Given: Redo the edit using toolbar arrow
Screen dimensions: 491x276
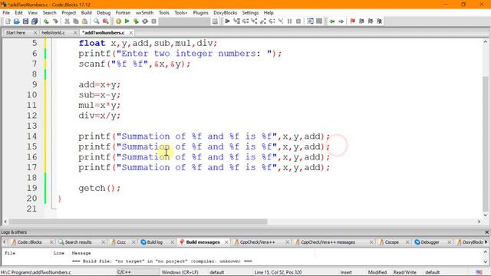Looking at the screenshot, I should coord(55,21).
